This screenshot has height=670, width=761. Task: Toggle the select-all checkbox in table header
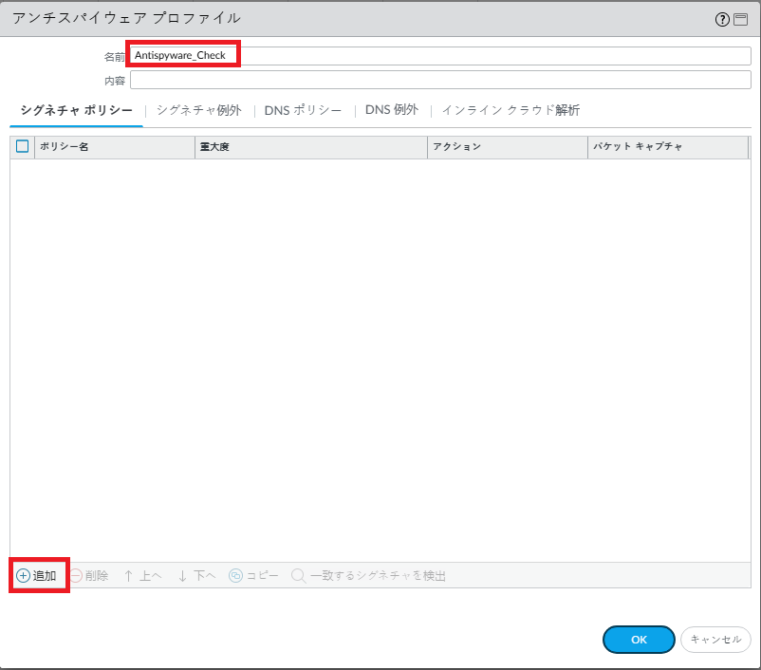(x=23, y=147)
